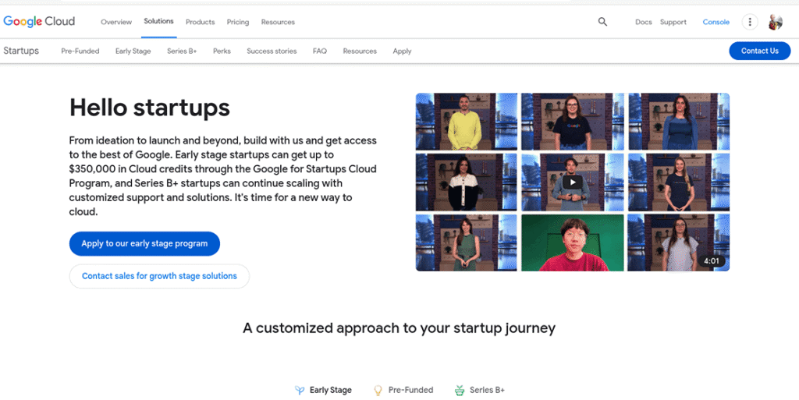Open the Solutions menu

[x=158, y=21]
